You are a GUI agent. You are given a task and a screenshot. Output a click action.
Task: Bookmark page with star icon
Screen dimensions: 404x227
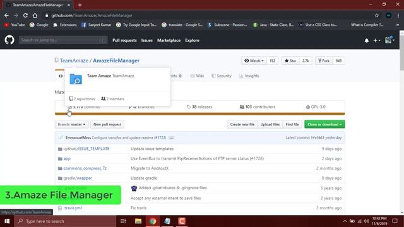(377, 15)
